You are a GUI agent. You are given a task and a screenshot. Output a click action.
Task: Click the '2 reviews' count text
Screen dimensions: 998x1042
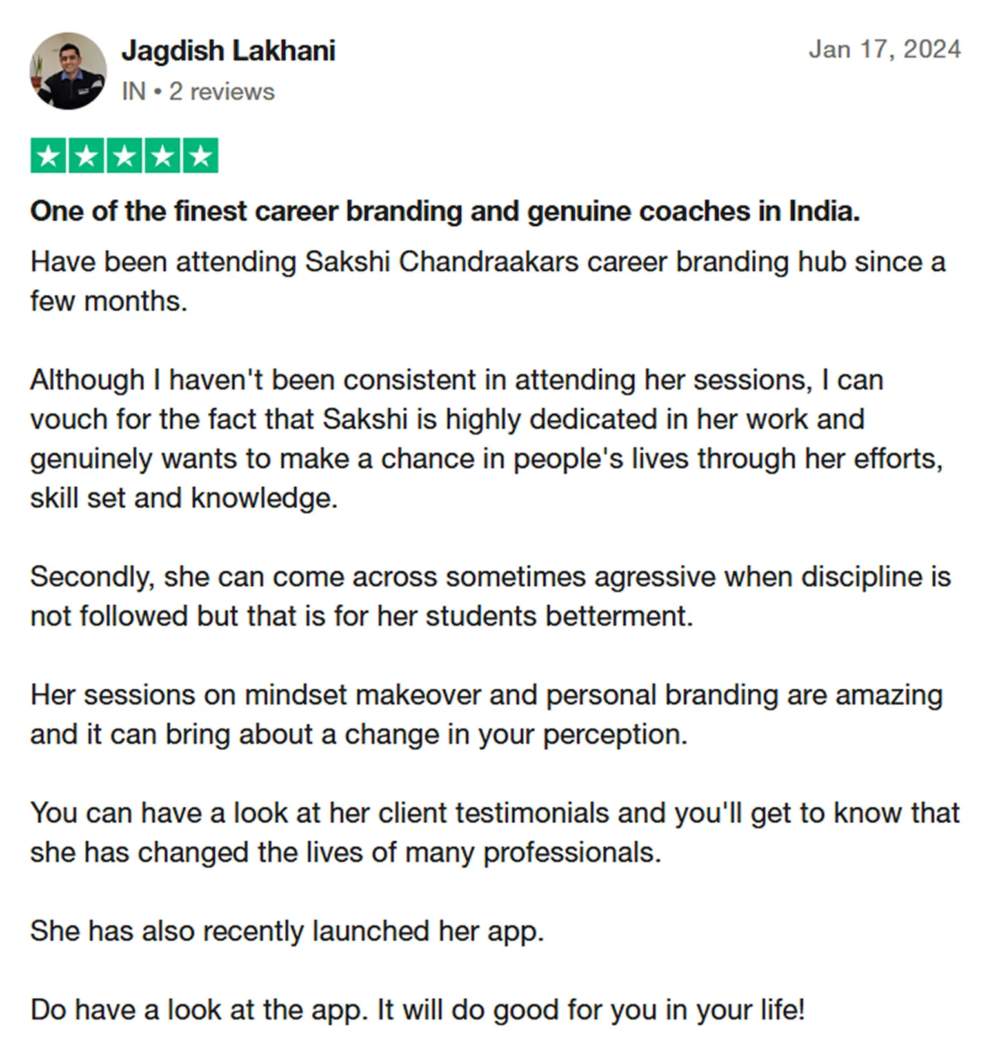221,92
